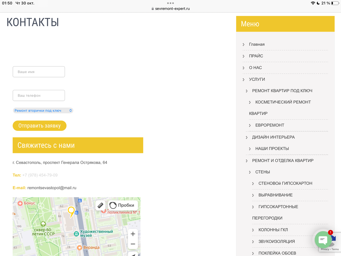Click the address text г. Севастополь, проспект Генерала Острякова, 64
341x256 pixels.
pyautogui.click(x=60, y=162)
